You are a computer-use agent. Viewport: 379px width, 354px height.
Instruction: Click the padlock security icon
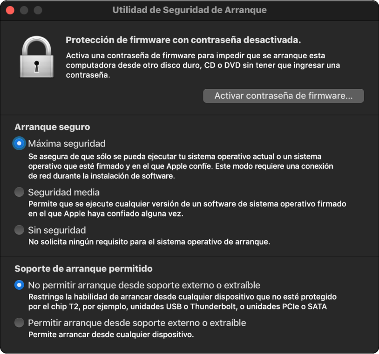[x=37, y=57]
